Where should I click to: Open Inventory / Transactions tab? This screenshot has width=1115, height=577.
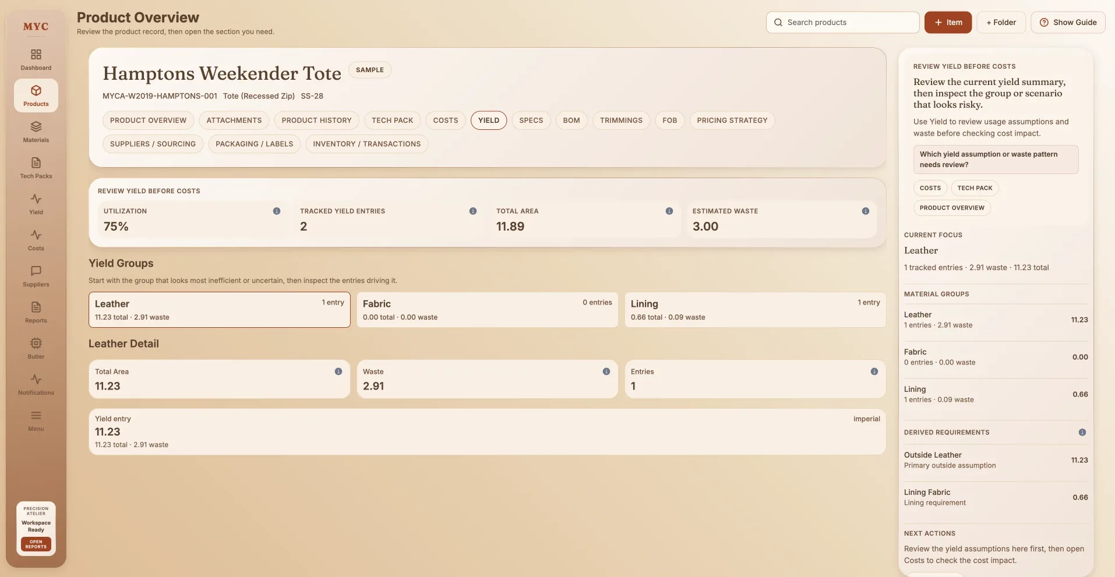tap(367, 144)
